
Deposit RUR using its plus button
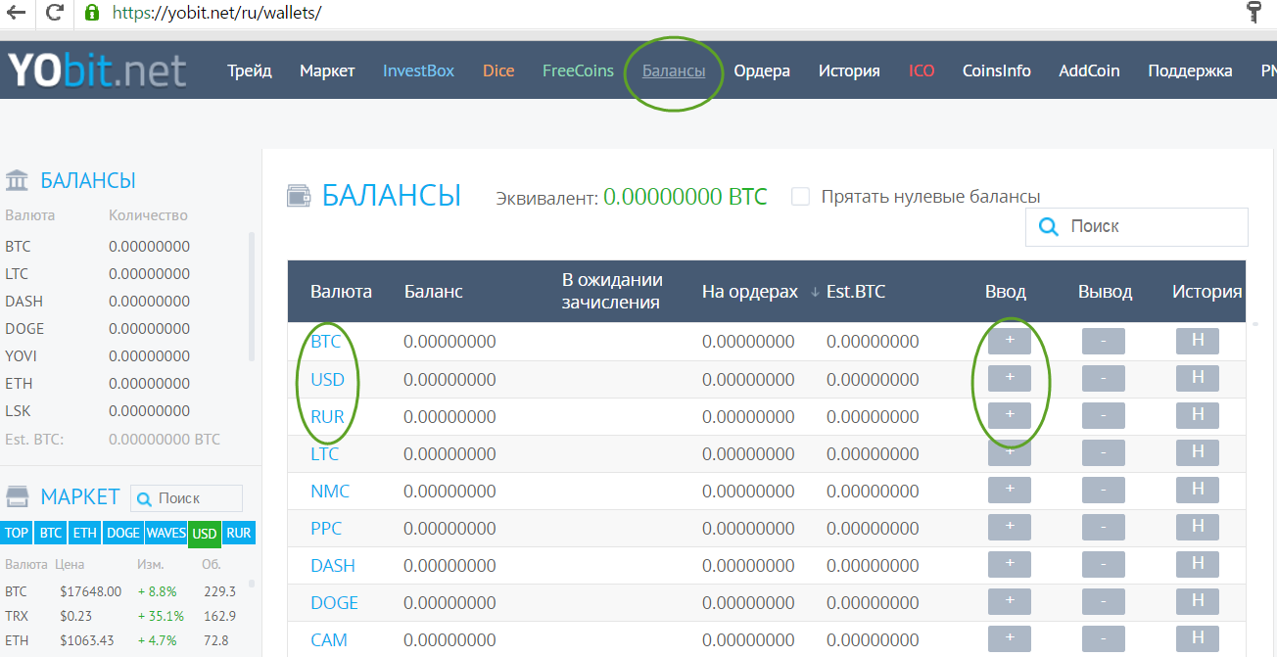(1010, 415)
